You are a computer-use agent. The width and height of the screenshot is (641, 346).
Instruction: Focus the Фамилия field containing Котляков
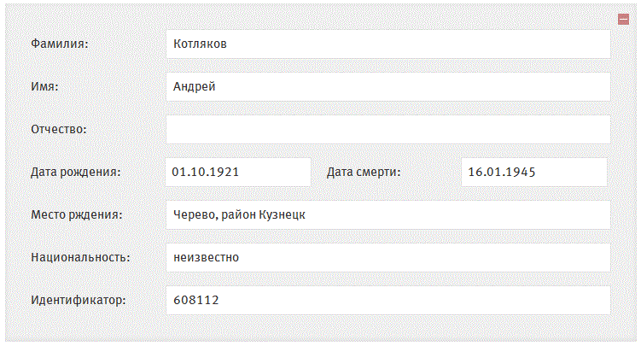[x=388, y=44]
